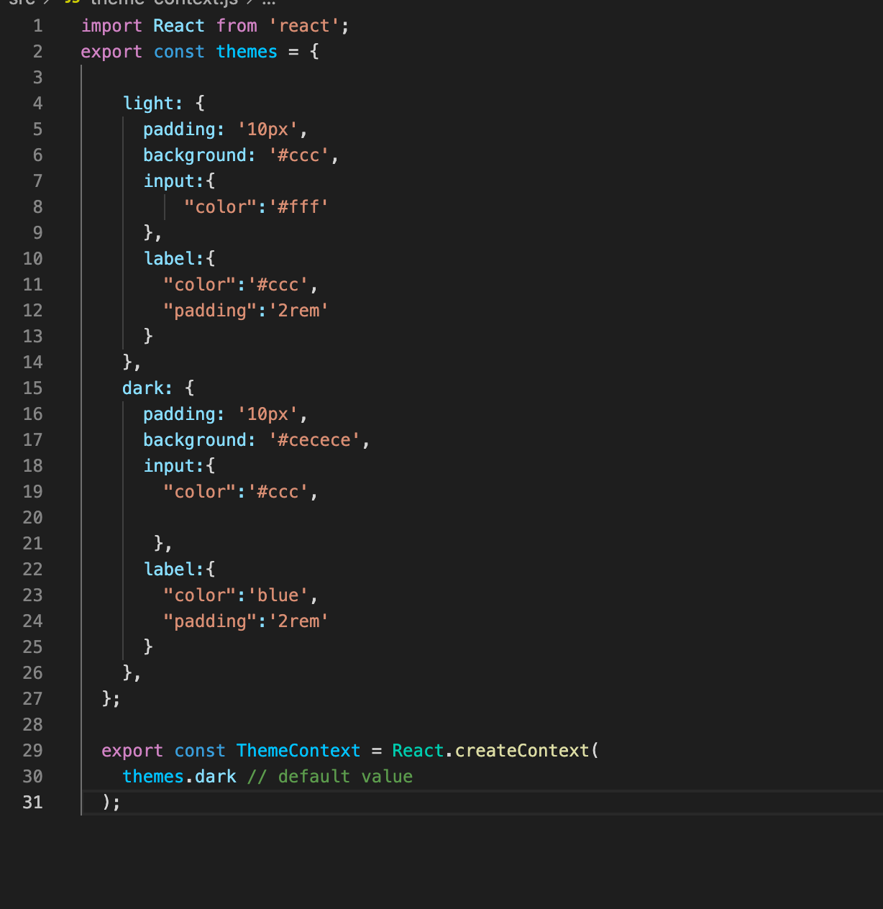
Task: Click line number 31 at file end
Action: coord(32,802)
